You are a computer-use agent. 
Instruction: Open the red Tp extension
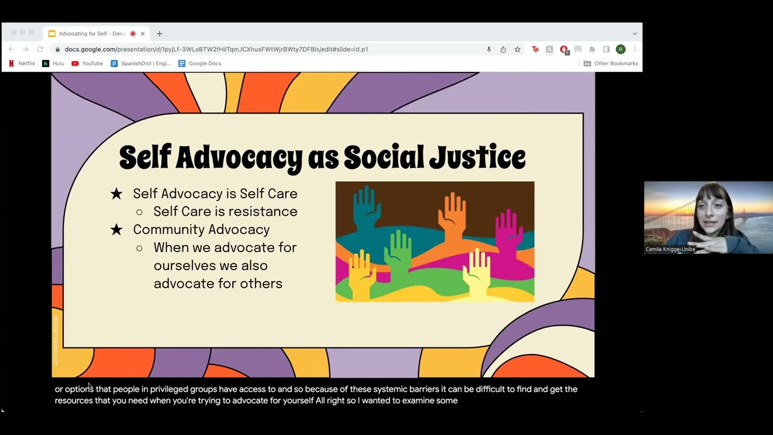(x=535, y=50)
